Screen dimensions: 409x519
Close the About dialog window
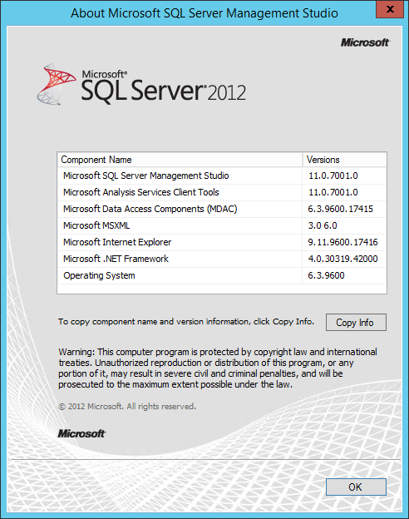tap(390, 9)
